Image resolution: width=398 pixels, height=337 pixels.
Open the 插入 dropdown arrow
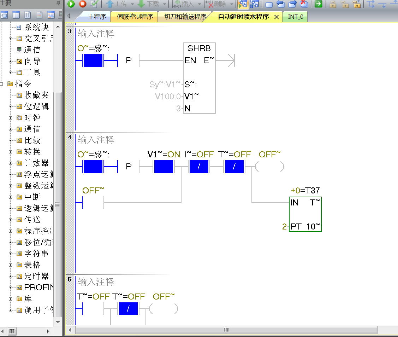pos(200,4)
